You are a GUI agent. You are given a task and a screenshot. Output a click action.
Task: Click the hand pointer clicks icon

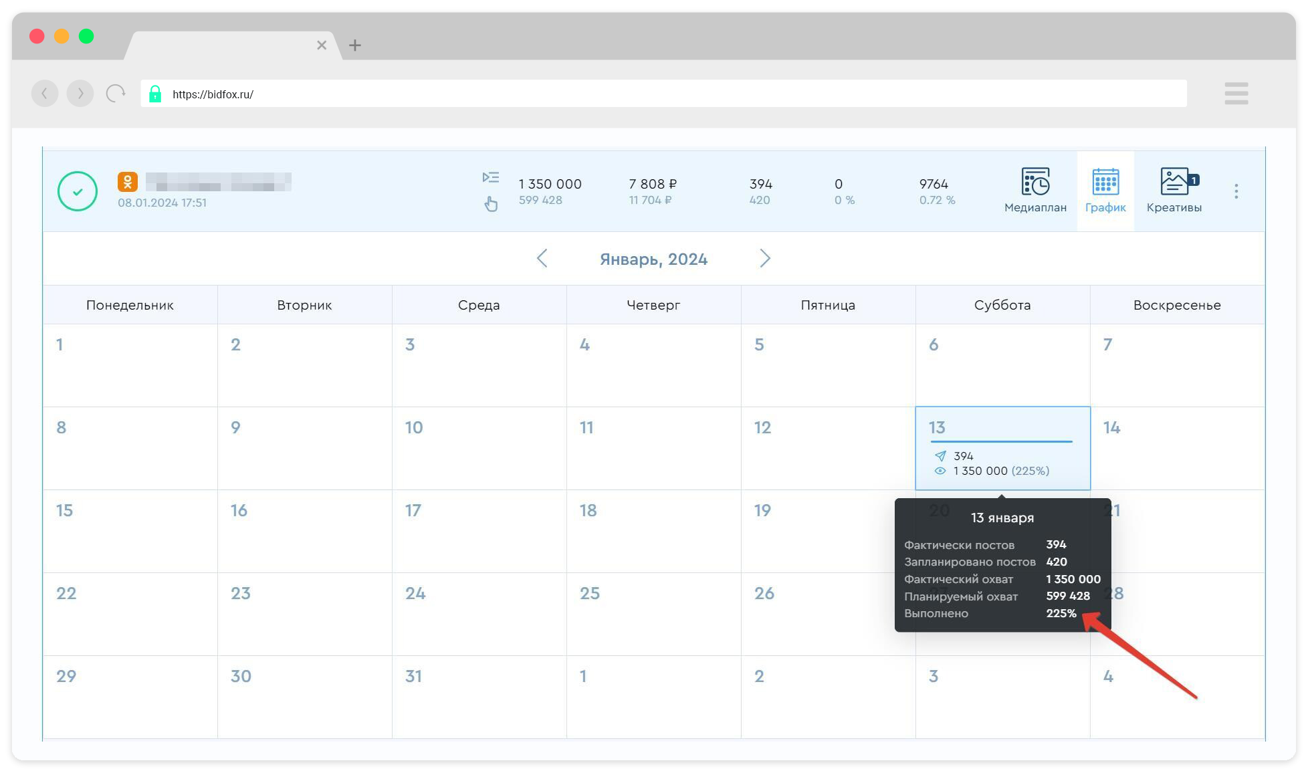point(491,204)
